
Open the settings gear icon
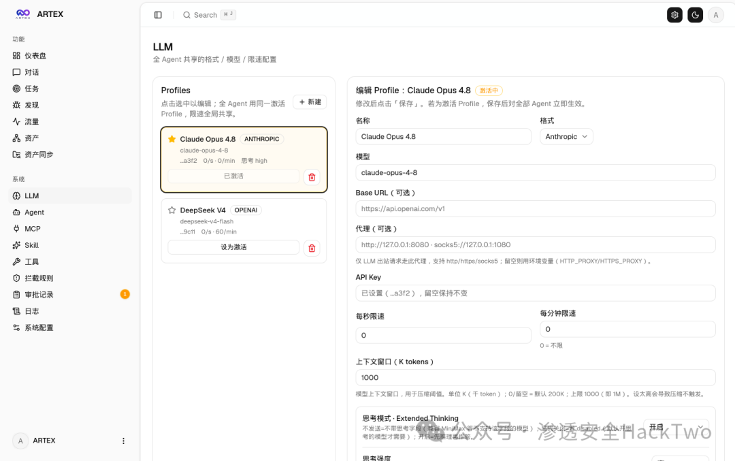674,15
